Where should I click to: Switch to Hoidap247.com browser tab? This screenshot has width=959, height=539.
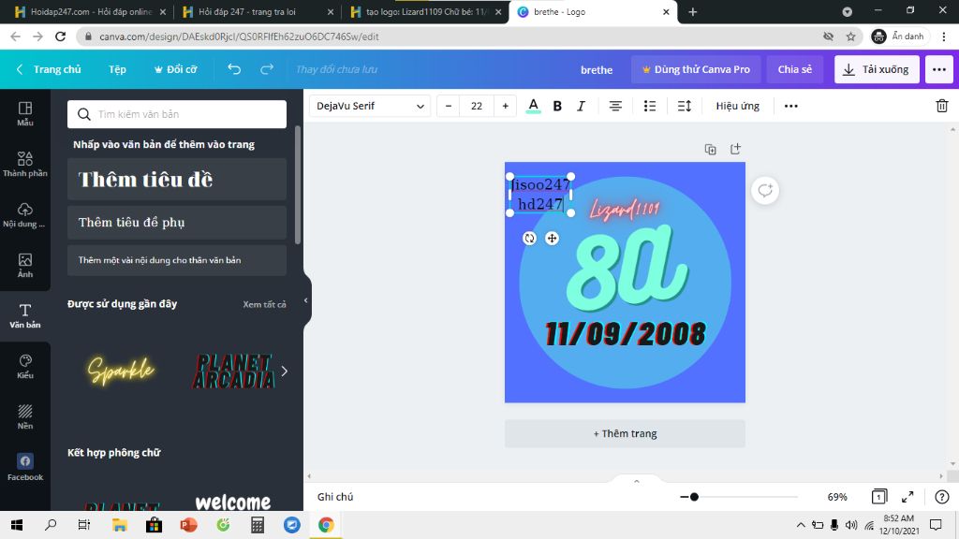91,11
